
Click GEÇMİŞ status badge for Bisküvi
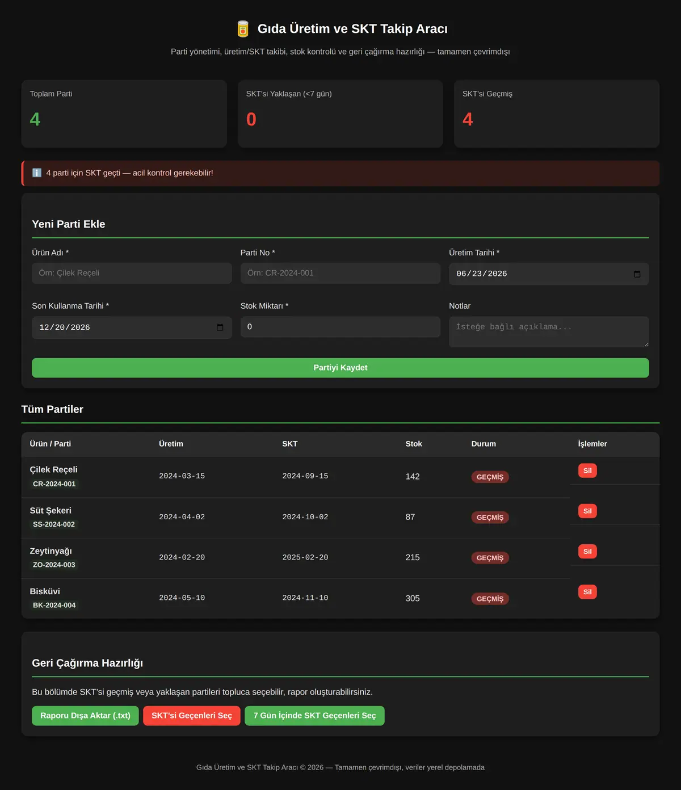coord(490,599)
